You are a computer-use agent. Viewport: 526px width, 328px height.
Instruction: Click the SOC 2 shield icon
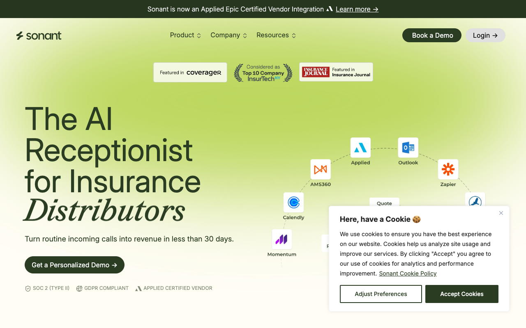28,288
